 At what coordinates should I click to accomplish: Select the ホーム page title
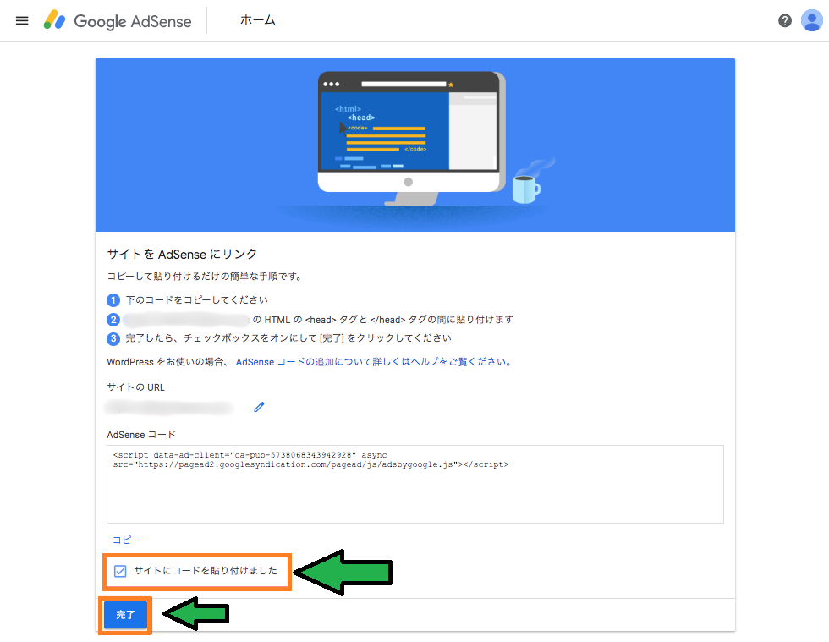coord(257,20)
